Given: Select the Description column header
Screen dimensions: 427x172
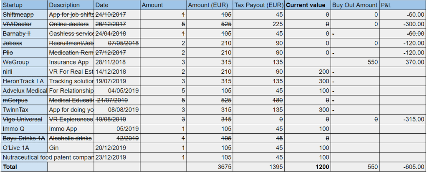Looking at the screenshot, I should pyautogui.click(x=71, y=5).
